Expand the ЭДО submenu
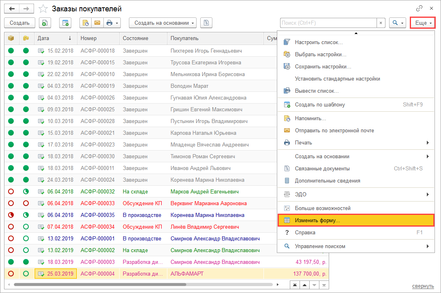Viewport: 441px width, 293px height. tap(355, 195)
